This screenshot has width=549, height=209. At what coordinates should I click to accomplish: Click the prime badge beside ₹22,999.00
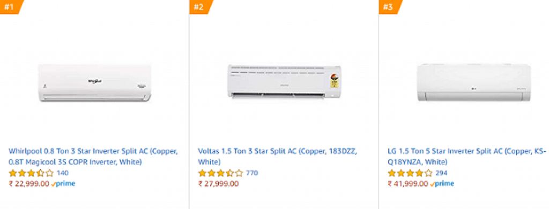[63, 184]
